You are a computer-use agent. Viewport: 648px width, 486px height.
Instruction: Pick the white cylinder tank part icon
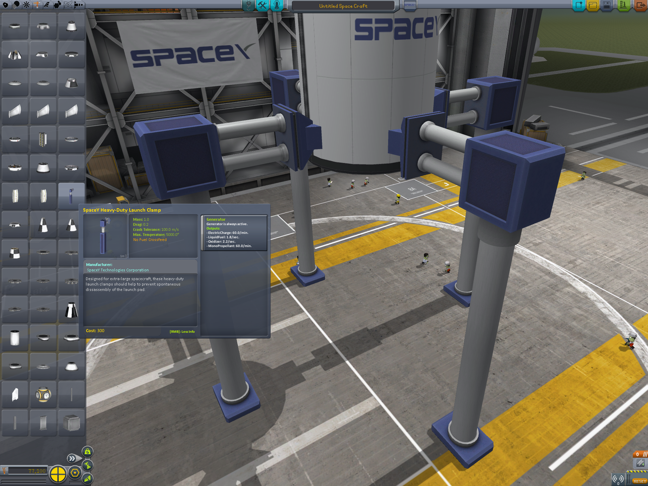pyautogui.click(x=15, y=338)
